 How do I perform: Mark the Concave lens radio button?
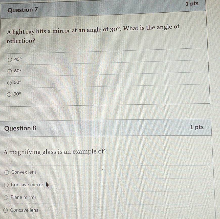coord(6,210)
